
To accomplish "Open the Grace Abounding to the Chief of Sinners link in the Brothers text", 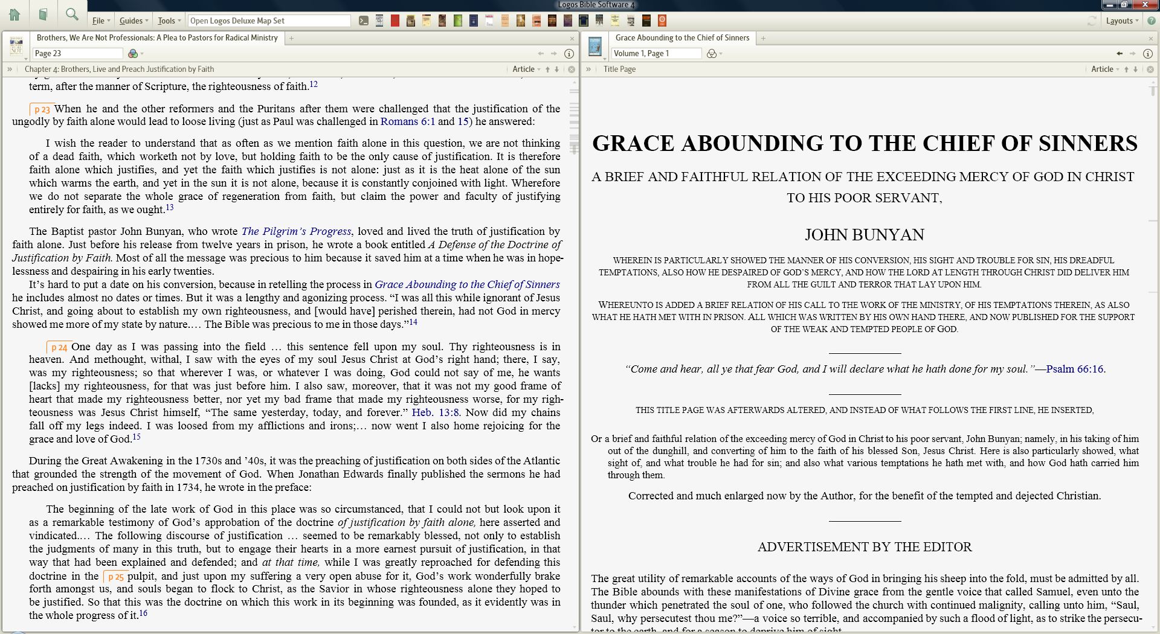I will [467, 284].
